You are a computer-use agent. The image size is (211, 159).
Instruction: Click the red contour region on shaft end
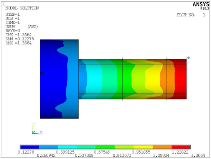[181, 79]
